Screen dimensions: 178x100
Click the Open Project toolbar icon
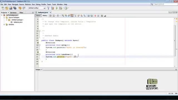[x=11, y=8]
